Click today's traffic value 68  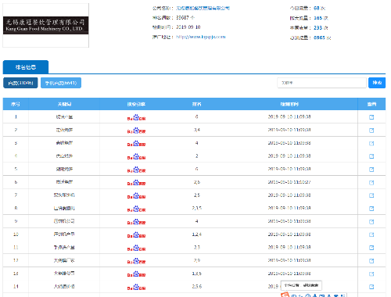317,8
